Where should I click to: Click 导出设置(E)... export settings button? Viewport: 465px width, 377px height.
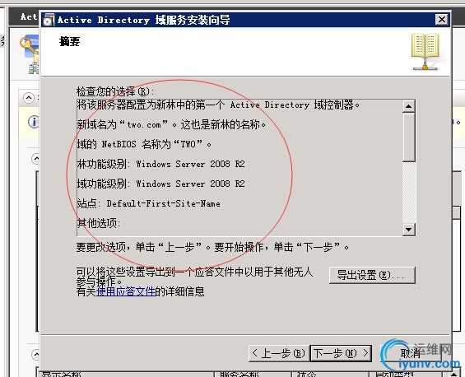pyautogui.click(x=372, y=275)
